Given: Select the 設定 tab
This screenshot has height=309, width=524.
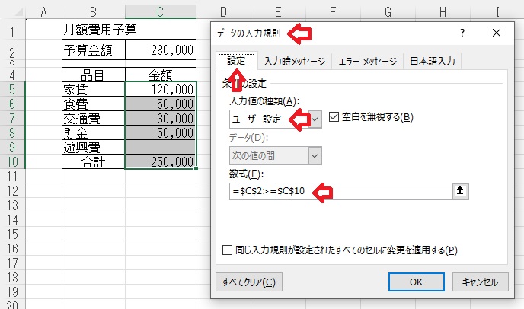Looking at the screenshot, I should tap(235, 62).
